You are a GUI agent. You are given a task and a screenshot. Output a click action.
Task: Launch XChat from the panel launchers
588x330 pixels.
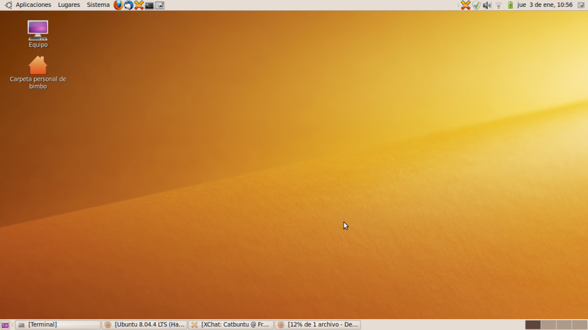pyautogui.click(x=139, y=5)
